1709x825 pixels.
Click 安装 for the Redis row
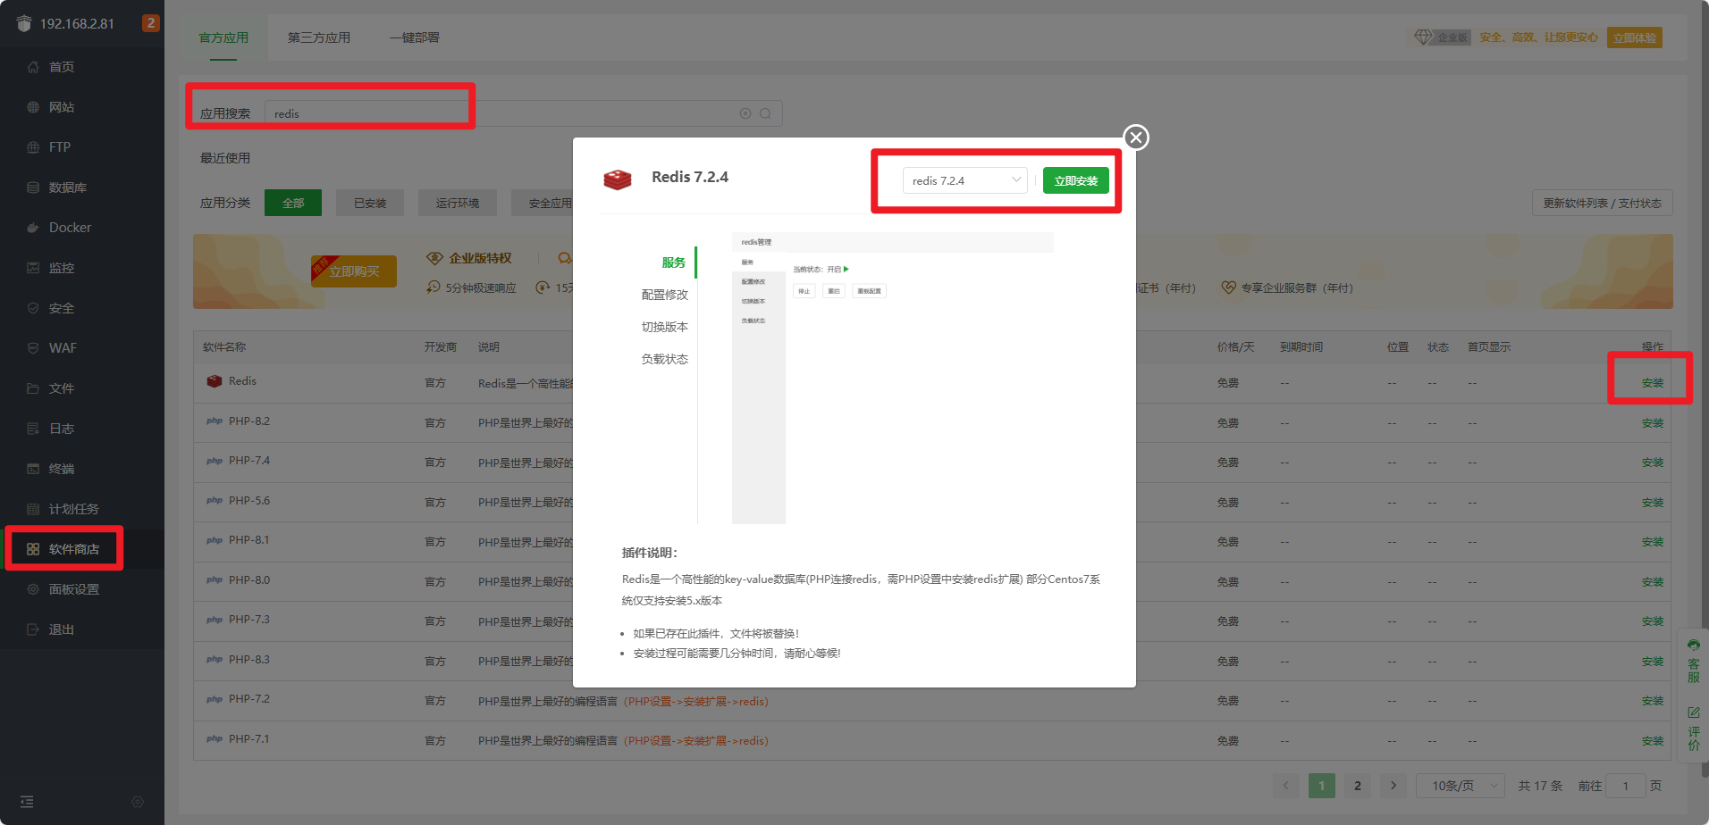(1653, 383)
